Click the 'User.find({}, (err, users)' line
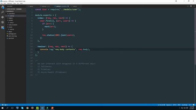This screenshot has width=196, height=110. coord(58,21)
